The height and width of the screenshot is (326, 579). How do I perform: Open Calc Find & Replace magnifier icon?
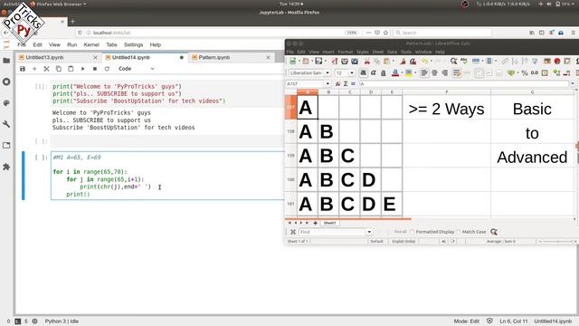click(453, 61)
